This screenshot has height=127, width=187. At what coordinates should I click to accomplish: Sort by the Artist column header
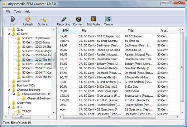click(168, 30)
